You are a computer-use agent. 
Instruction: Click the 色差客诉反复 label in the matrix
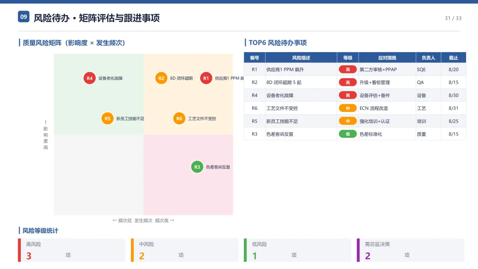pos(218,167)
